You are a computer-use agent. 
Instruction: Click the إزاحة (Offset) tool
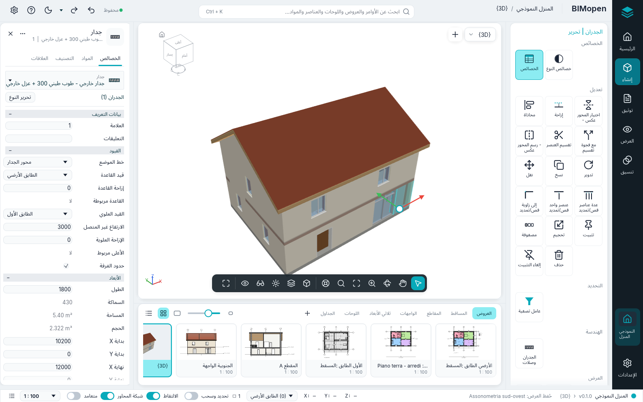coord(559,111)
